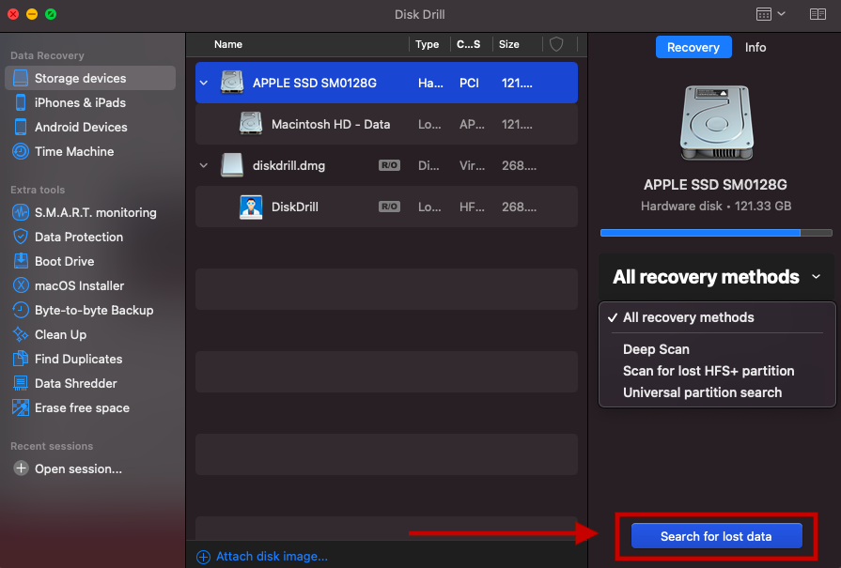841x568 pixels.
Task: Click the Vir... cell of diskdrill.dmg row
Action: click(x=472, y=165)
